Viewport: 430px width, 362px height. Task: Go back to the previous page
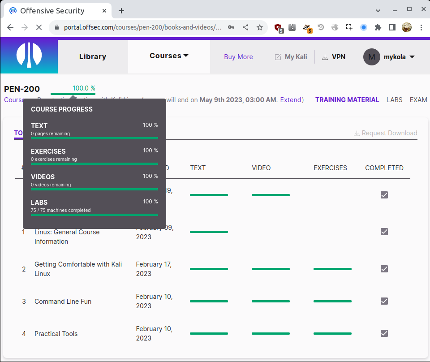[x=10, y=27]
